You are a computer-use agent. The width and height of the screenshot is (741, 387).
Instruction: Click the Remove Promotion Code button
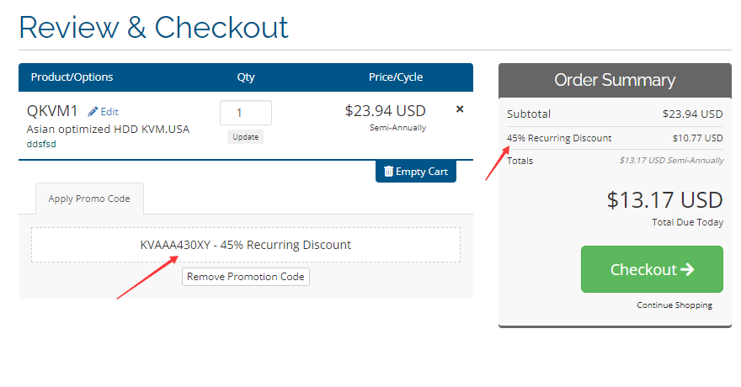click(246, 277)
